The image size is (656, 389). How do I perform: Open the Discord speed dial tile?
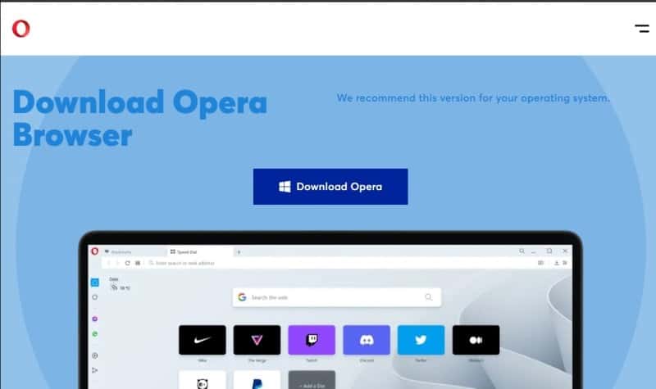(367, 340)
